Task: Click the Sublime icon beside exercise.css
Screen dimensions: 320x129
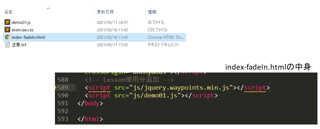Action: click(x=7, y=30)
